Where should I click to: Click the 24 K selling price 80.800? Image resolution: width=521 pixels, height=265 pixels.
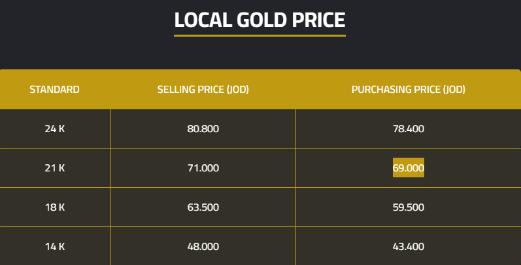click(x=203, y=129)
